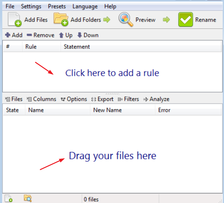This screenshot has height=203, width=224.
Task: Open the File menu
Action: click(10, 6)
